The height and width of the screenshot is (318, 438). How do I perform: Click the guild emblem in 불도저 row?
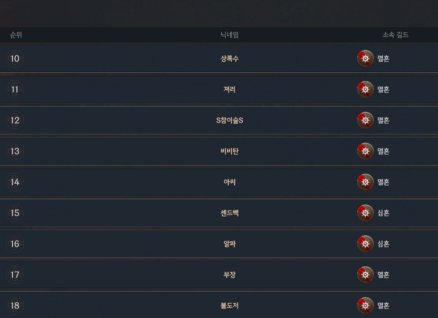click(366, 305)
